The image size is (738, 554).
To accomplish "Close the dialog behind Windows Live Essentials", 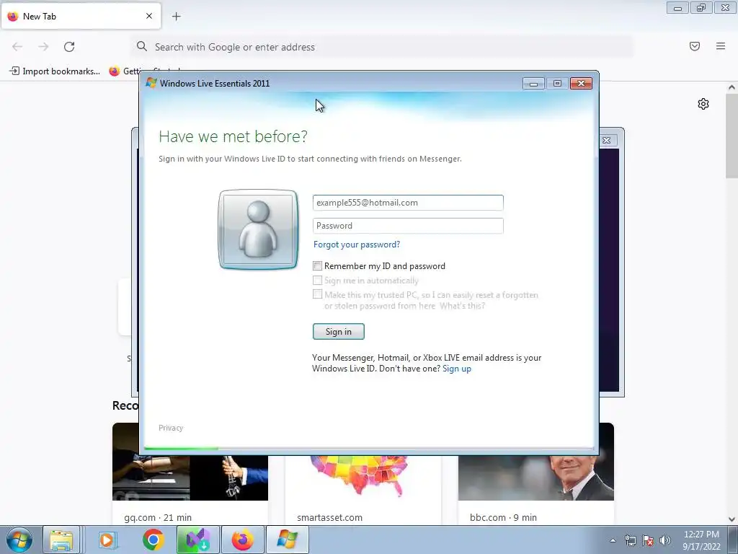I will coord(607,141).
